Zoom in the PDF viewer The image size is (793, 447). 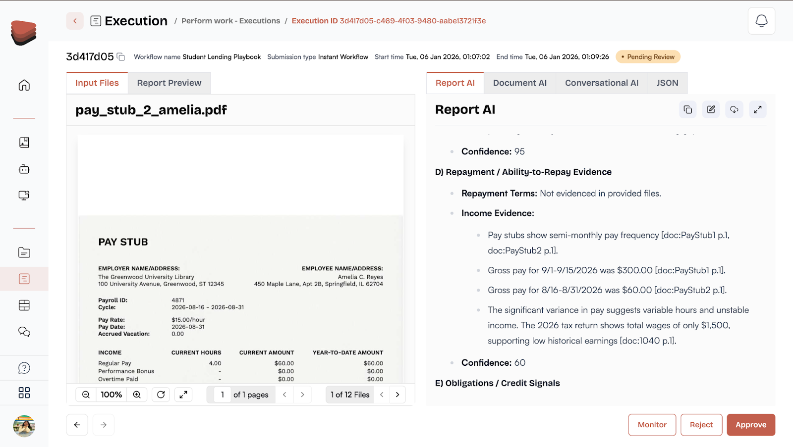tap(137, 395)
